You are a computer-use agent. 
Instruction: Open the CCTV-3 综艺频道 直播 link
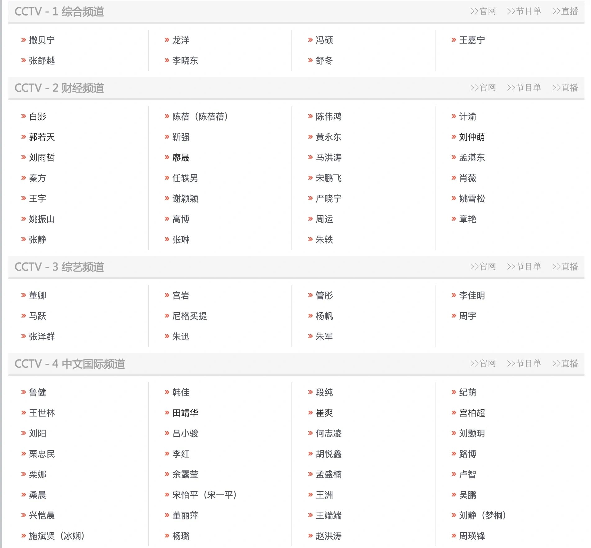coord(565,267)
